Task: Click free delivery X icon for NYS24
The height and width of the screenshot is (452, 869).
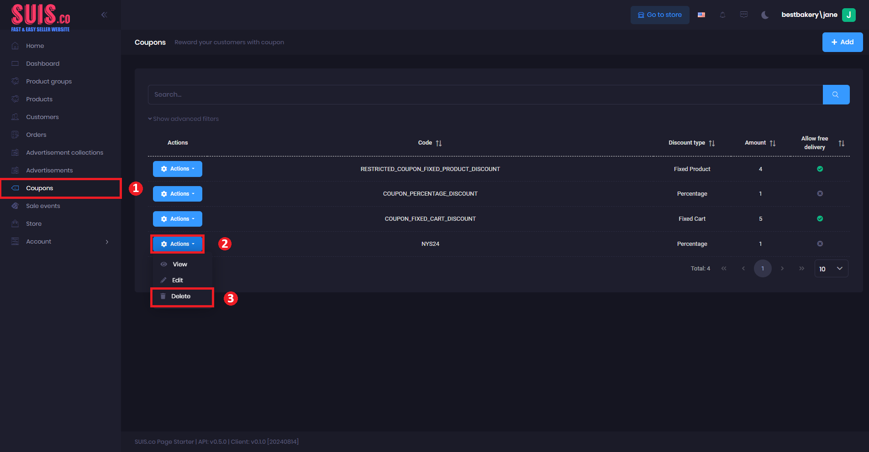Action: point(820,244)
